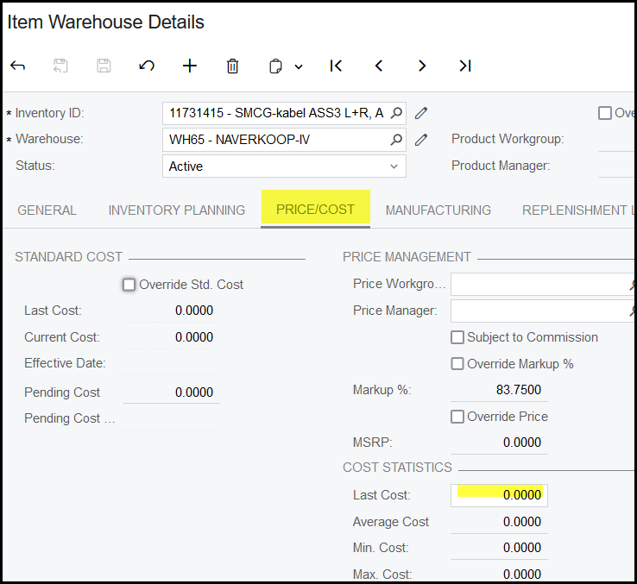Edit Inventory ID with pencil icon
Image resolution: width=637 pixels, height=584 pixels.
point(421,113)
